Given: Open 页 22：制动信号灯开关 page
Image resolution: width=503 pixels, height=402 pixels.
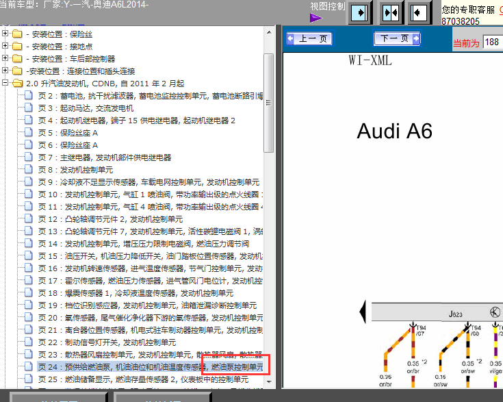Looking at the screenshot, I should click(x=107, y=342).
